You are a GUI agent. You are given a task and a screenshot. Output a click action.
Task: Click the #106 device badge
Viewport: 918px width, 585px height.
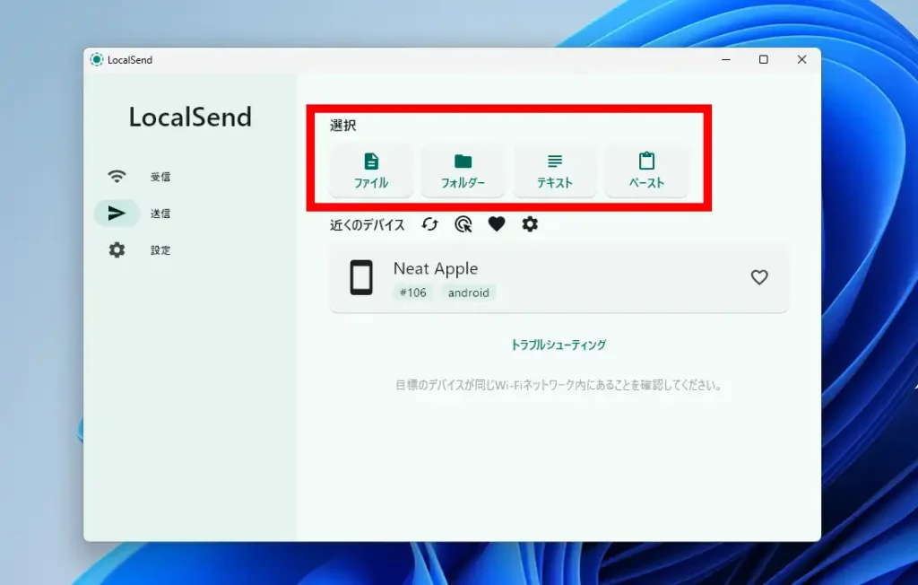[412, 292]
